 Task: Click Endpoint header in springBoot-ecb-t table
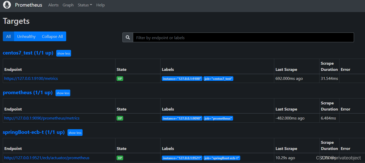point(13,149)
